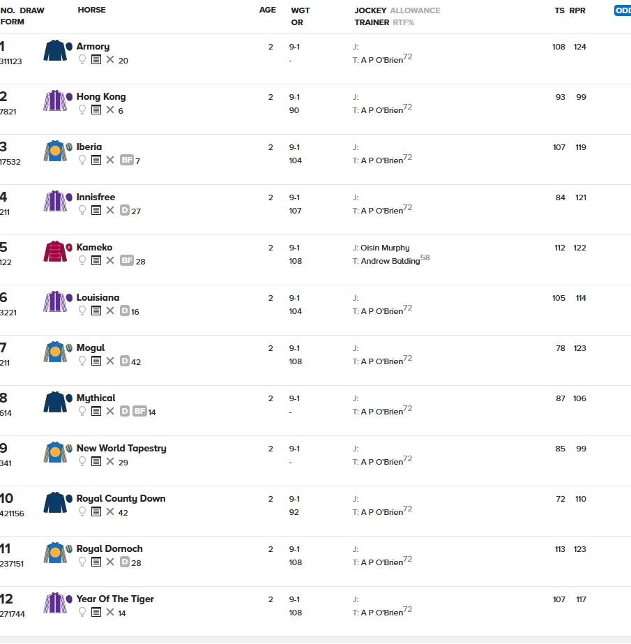Open notes icon for Royal County Down
631x644 pixels.
[96, 512]
